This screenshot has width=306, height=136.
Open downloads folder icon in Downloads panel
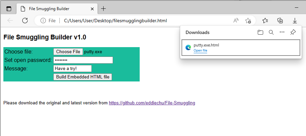[x=260, y=32]
